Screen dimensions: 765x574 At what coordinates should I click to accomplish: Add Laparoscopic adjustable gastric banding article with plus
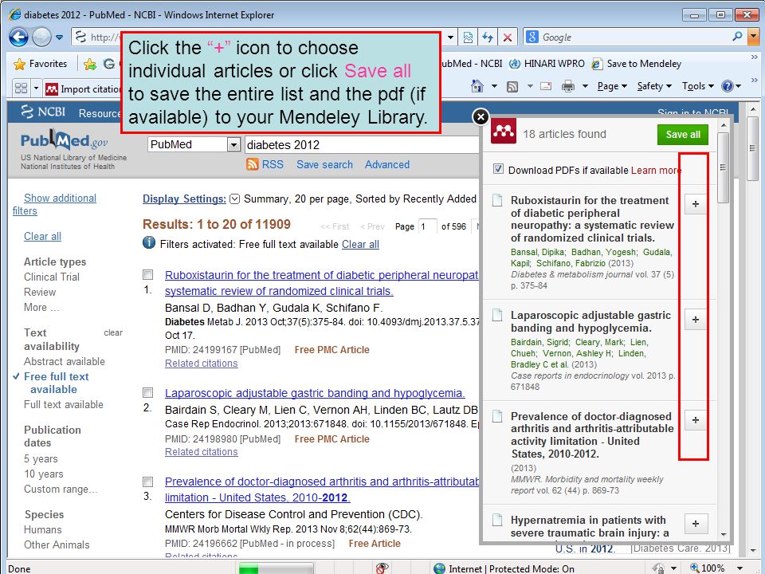coord(696,319)
